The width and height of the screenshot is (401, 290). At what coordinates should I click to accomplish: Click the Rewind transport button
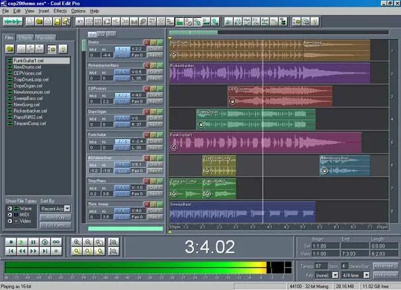22,251
